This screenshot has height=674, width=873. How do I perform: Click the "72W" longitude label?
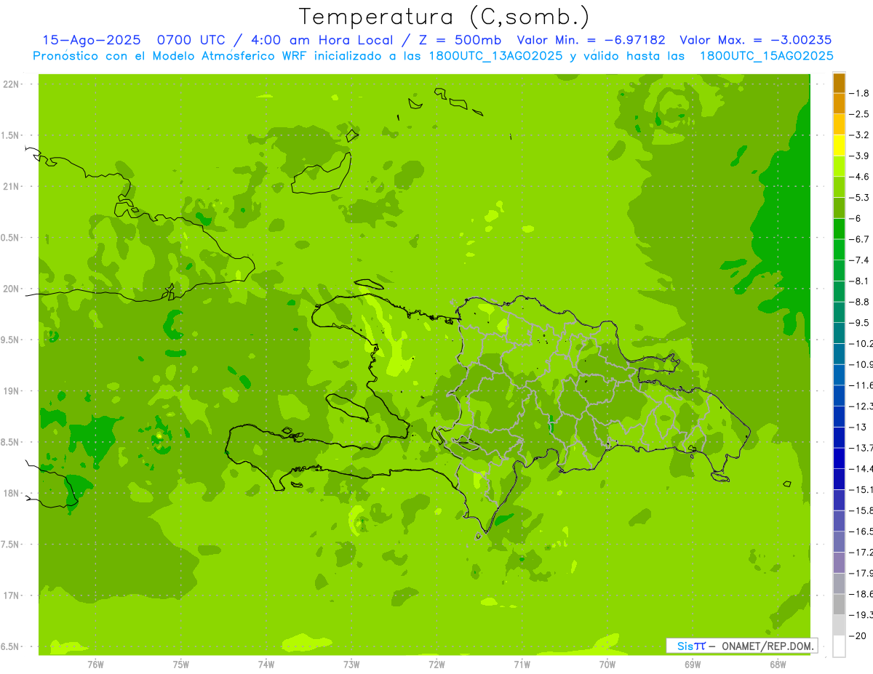pyautogui.click(x=437, y=664)
